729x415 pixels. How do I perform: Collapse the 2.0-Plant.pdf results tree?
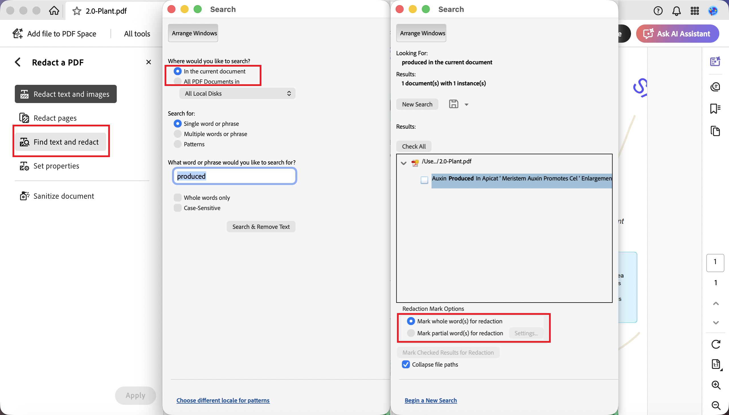tap(403, 163)
